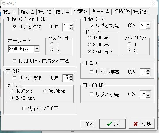This screenshot has height=133, width=159.
Task: Switch to the 設定１ tab
Action: point(10,12)
